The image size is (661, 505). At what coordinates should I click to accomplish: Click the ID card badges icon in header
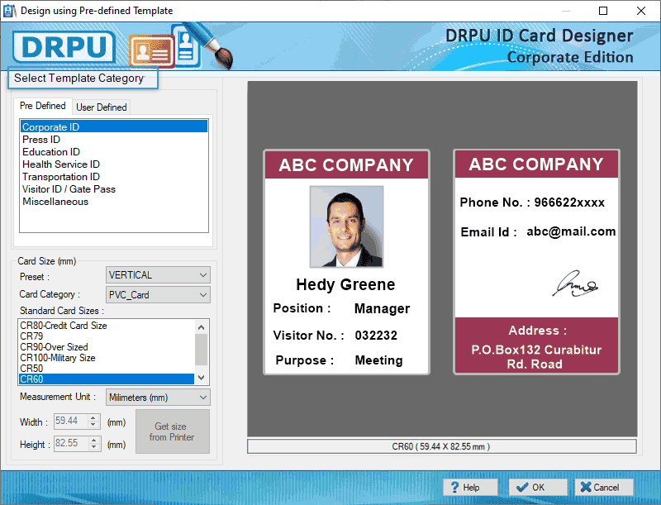click(153, 50)
